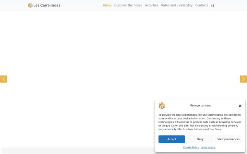Close the Manage consent dialog
This screenshot has height=154, width=247.
pyautogui.click(x=240, y=106)
